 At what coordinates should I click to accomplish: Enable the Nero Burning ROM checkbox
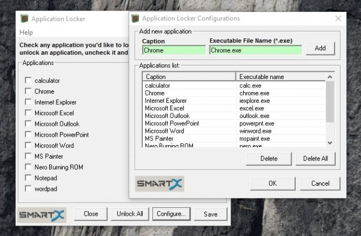pyautogui.click(x=28, y=167)
